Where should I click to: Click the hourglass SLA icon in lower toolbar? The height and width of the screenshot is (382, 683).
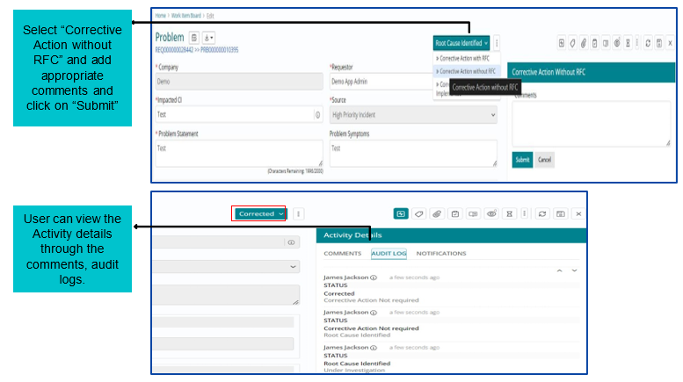[509, 213]
